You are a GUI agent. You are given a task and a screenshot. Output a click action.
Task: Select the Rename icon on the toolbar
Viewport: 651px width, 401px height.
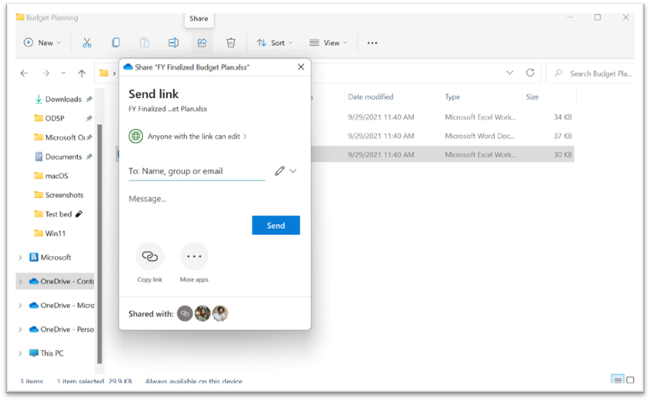(173, 42)
